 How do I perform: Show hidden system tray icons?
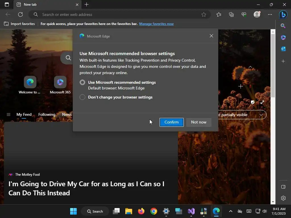click(x=231, y=211)
